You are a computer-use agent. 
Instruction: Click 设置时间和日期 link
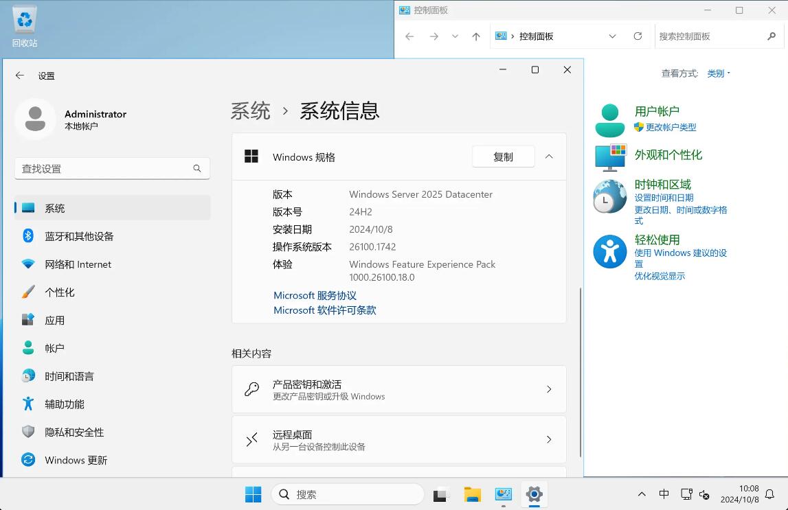point(664,198)
